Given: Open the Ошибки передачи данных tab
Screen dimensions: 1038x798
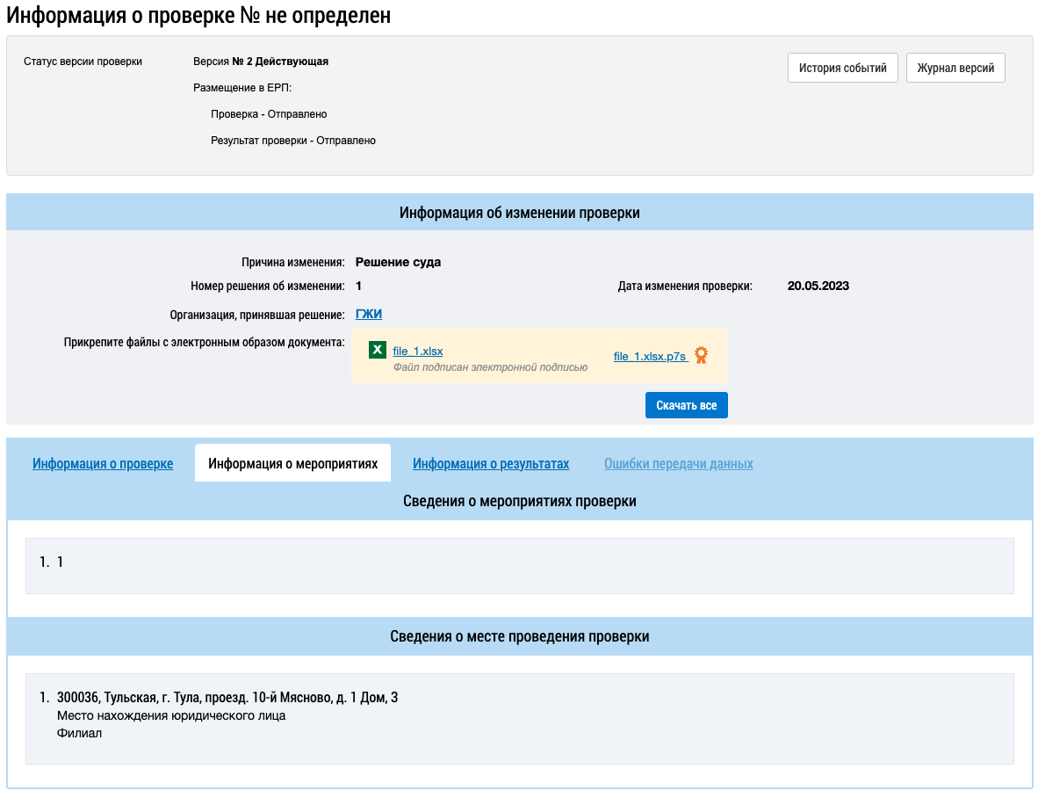Looking at the screenshot, I should pyautogui.click(x=678, y=464).
